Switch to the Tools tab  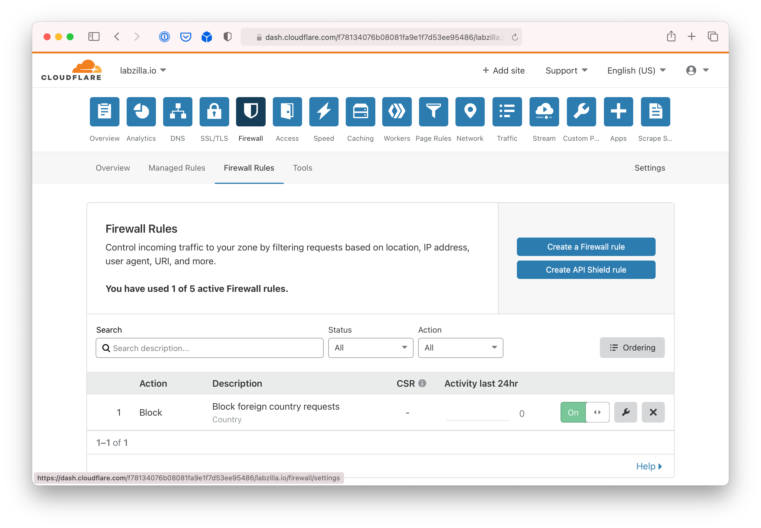[302, 168]
